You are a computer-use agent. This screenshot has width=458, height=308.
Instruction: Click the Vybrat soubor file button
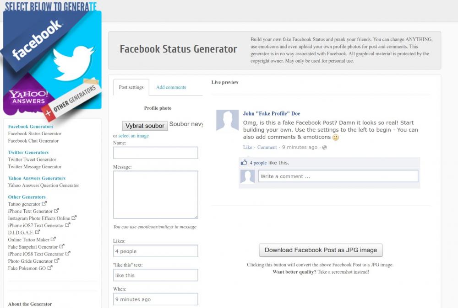pos(145,126)
